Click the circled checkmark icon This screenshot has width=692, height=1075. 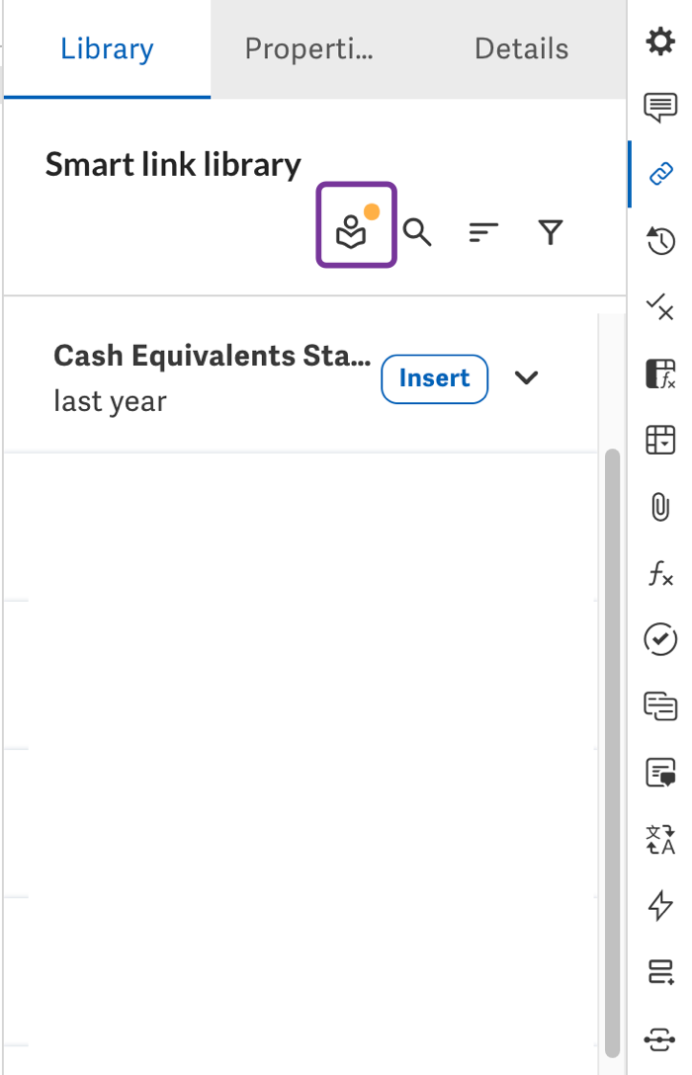[659, 639]
